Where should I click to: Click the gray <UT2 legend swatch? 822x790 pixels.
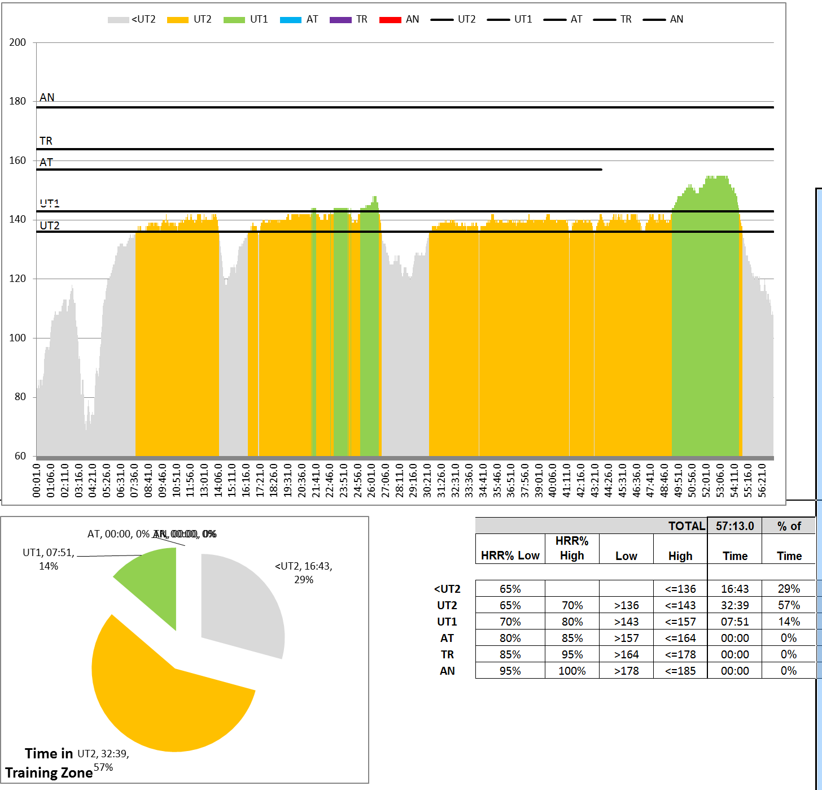click(x=118, y=20)
